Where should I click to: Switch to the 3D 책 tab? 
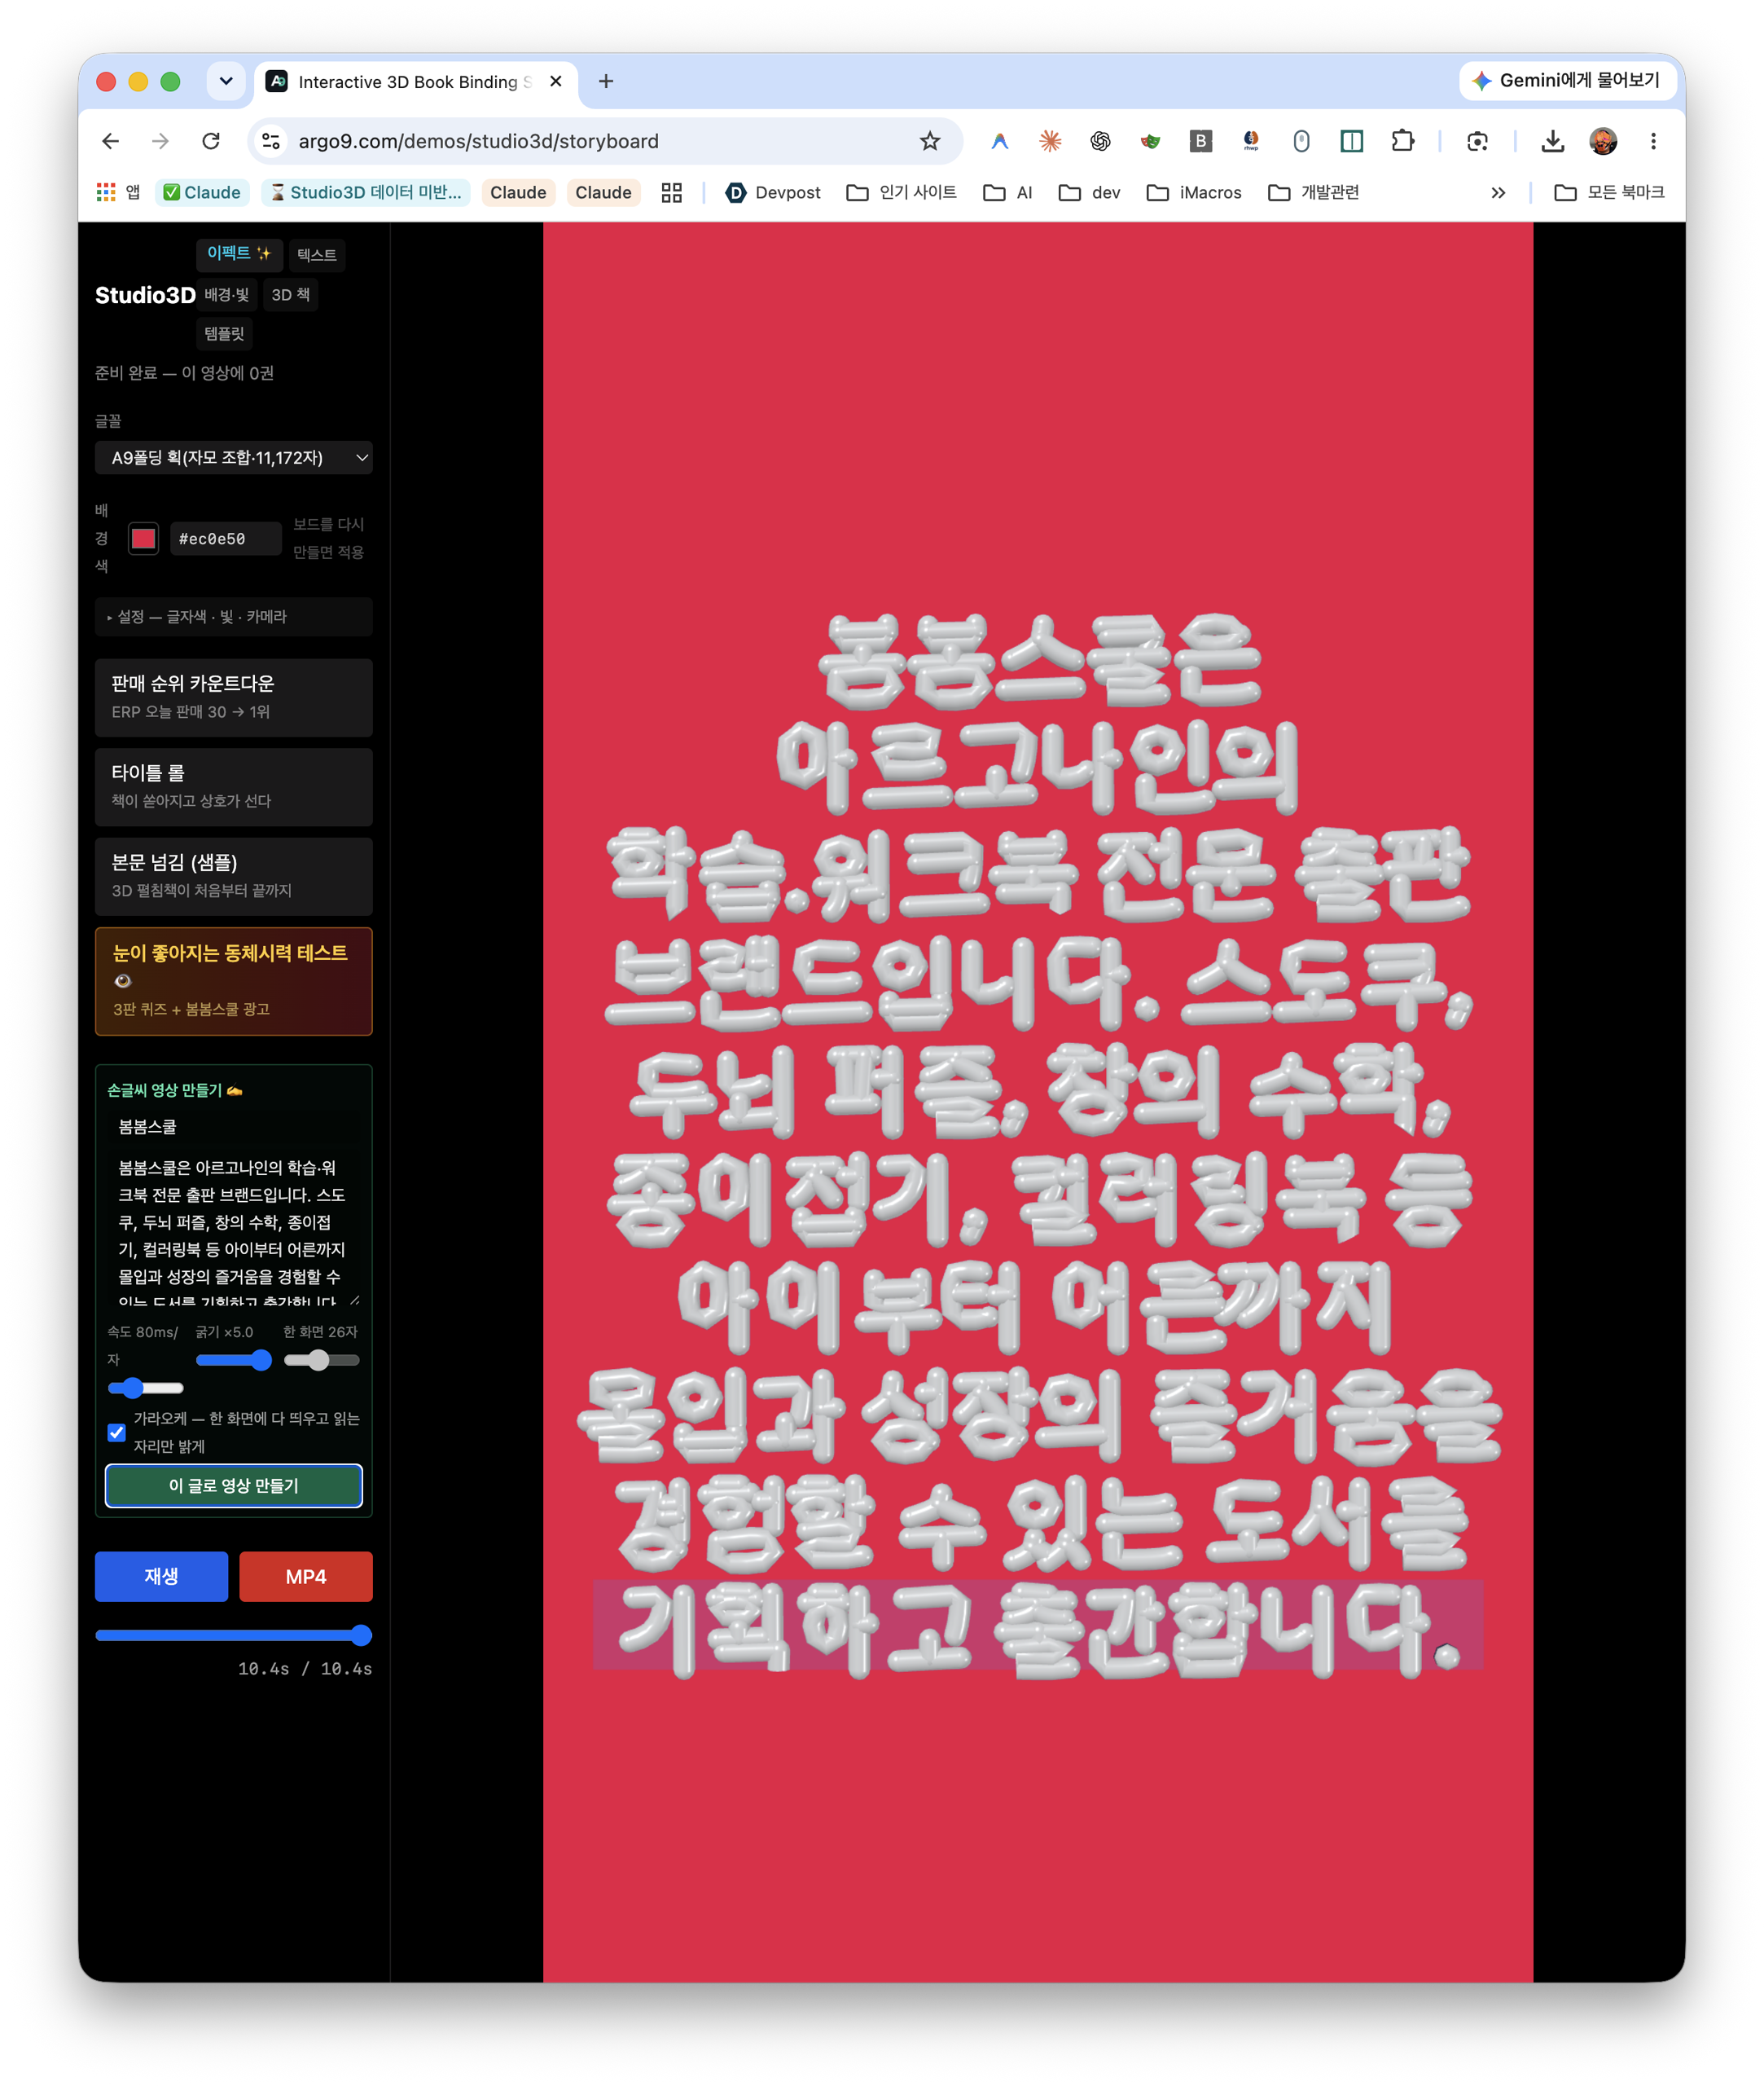pos(291,294)
